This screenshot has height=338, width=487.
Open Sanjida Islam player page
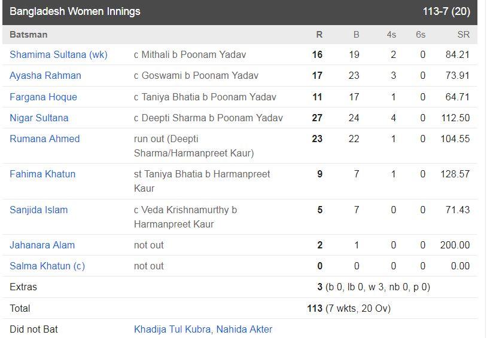tap(38, 210)
